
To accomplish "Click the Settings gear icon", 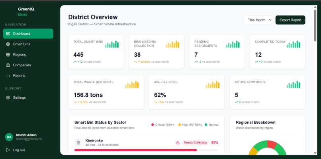I will [x=8, y=98].
